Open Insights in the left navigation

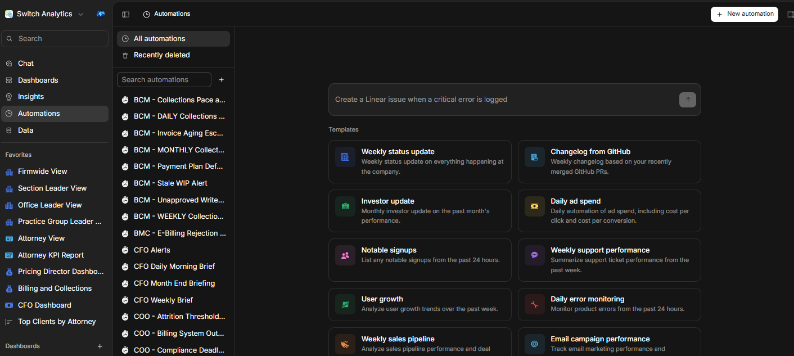(x=31, y=97)
